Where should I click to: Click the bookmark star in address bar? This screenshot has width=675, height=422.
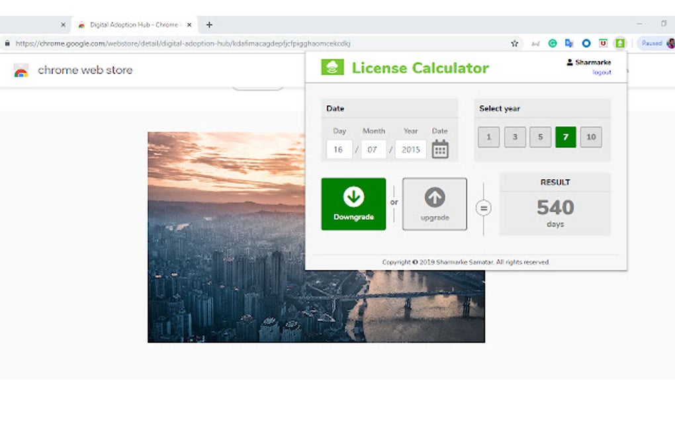(514, 42)
